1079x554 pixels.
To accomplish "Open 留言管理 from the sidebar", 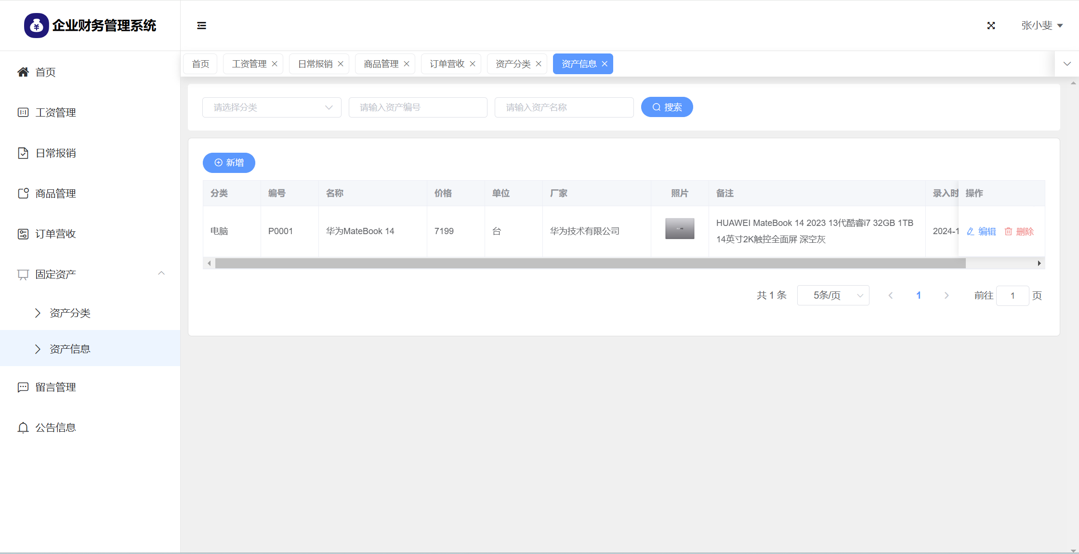I will point(55,387).
